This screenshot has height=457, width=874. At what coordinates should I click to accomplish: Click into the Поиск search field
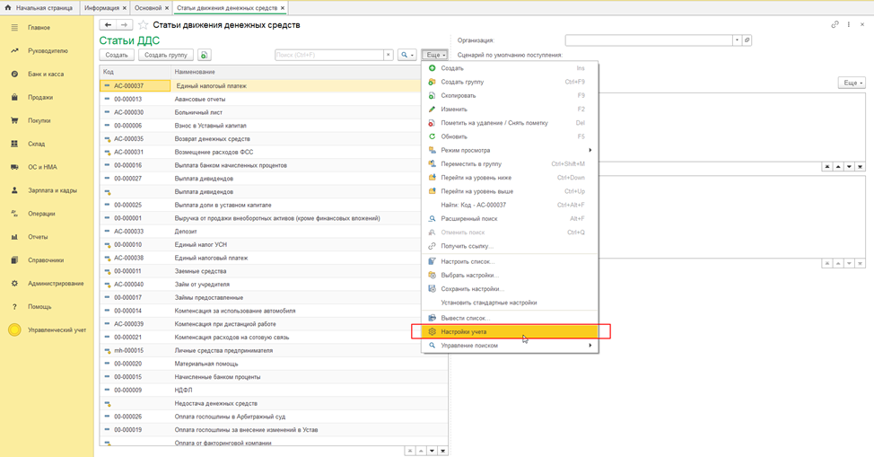[x=328, y=56]
